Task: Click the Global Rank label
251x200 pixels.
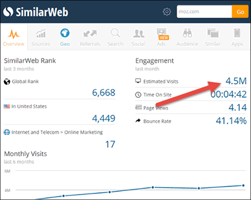Action: point(25,82)
